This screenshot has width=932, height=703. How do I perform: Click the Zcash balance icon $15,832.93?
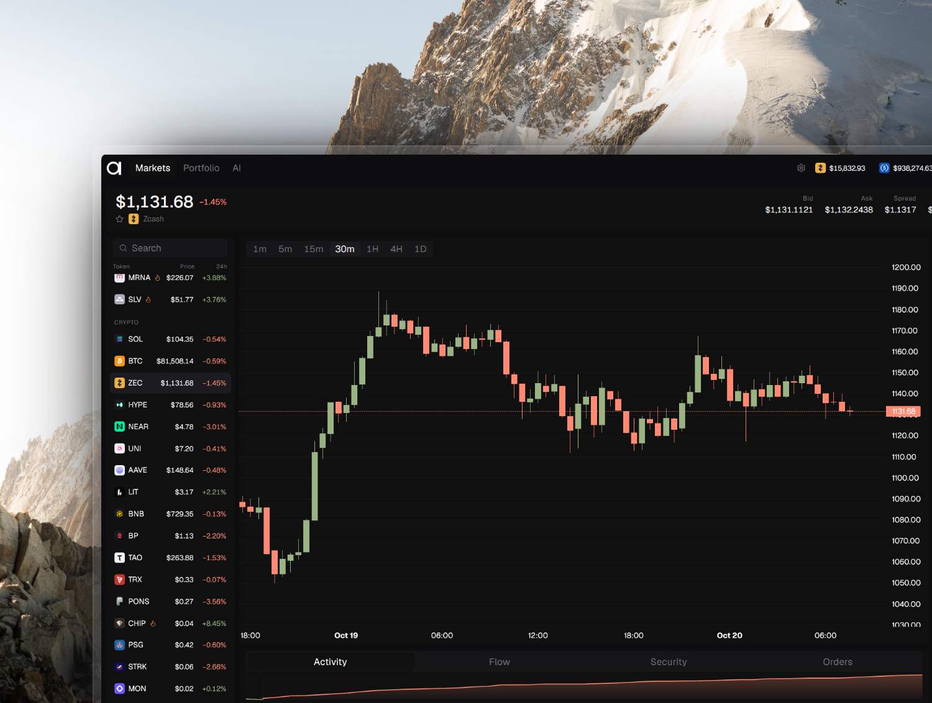pos(820,168)
